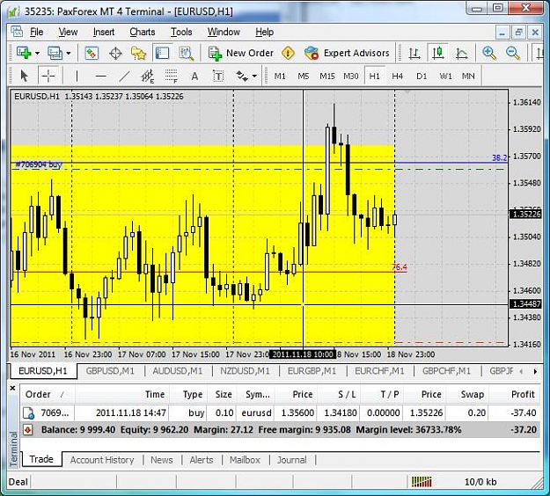
Task: Open the arrows objects dropdown
Action: pos(254,76)
